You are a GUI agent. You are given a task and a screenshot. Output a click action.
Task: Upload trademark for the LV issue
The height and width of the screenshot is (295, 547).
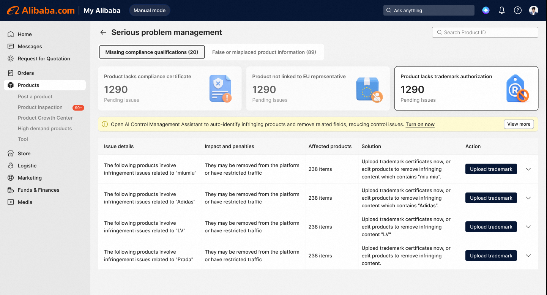pyautogui.click(x=491, y=227)
